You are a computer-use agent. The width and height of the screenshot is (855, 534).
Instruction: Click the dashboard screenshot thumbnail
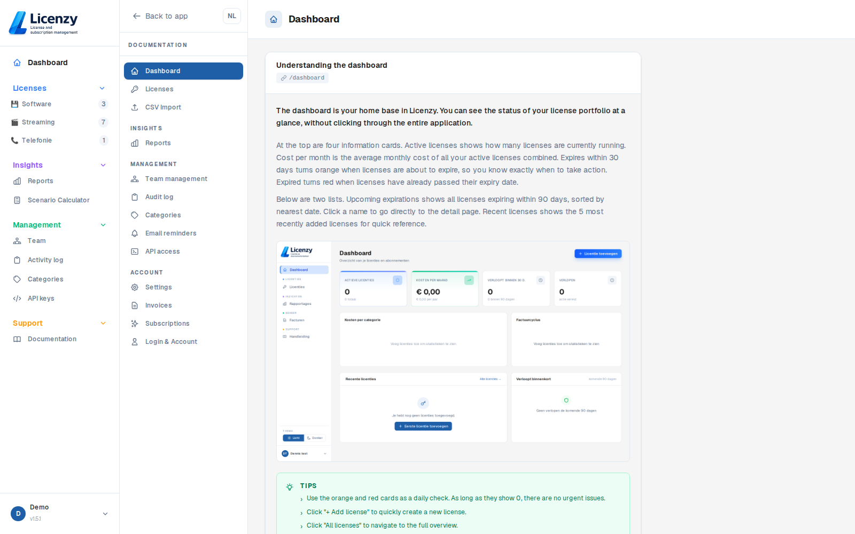click(x=453, y=351)
